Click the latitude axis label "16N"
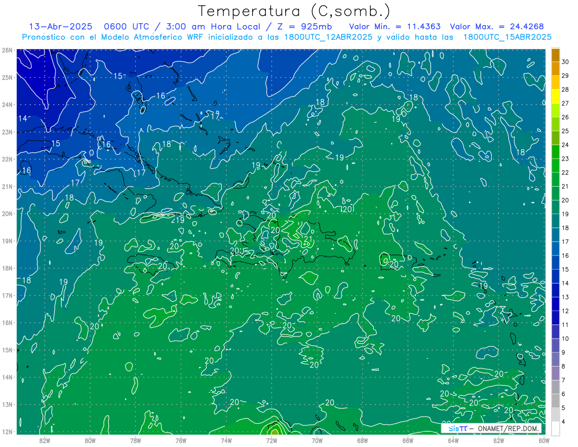Viewport: 578px width, 447px height. pos(7,323)
